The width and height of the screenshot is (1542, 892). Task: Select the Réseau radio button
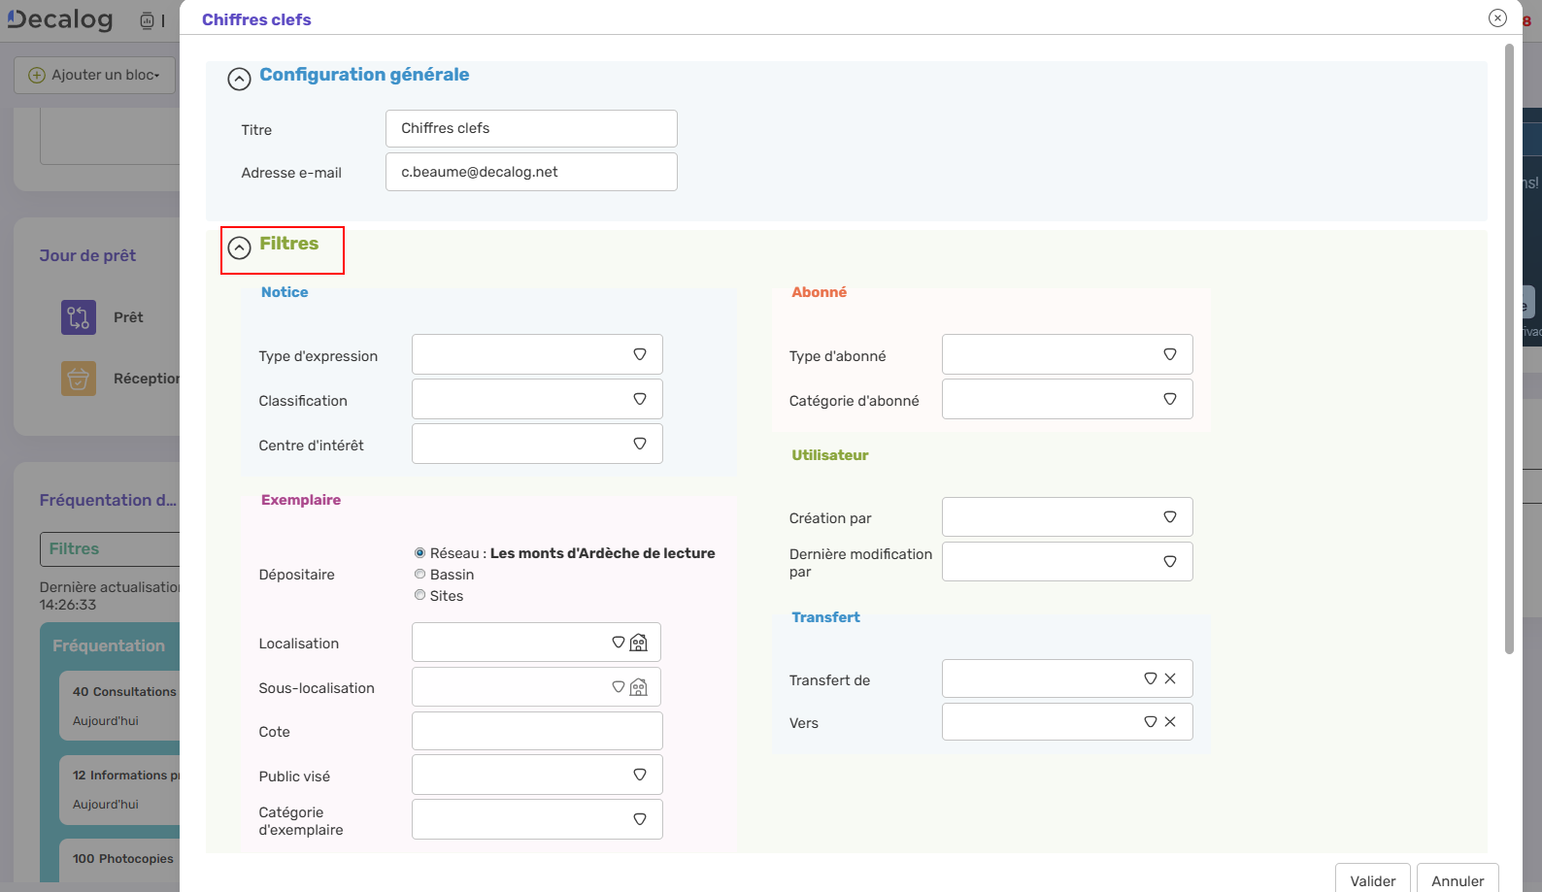[420, 553]
